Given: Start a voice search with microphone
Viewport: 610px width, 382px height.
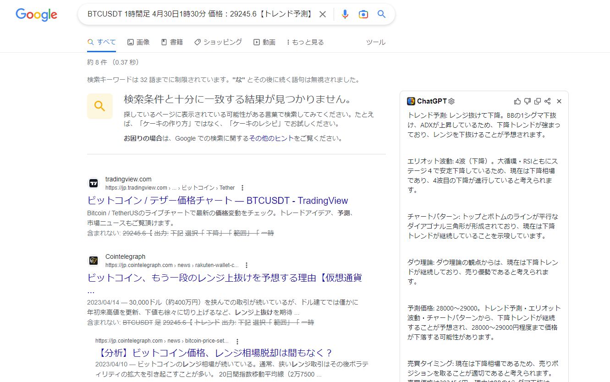Looking at the screenshot, I should tap(345, 14).
